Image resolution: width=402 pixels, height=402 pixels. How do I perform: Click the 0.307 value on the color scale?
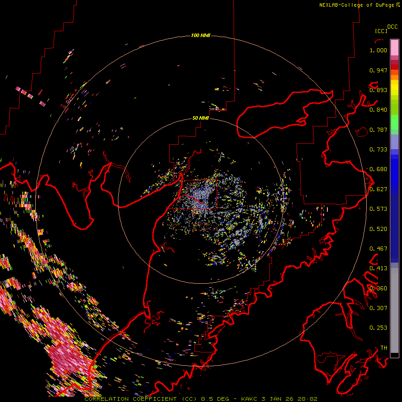378,308
